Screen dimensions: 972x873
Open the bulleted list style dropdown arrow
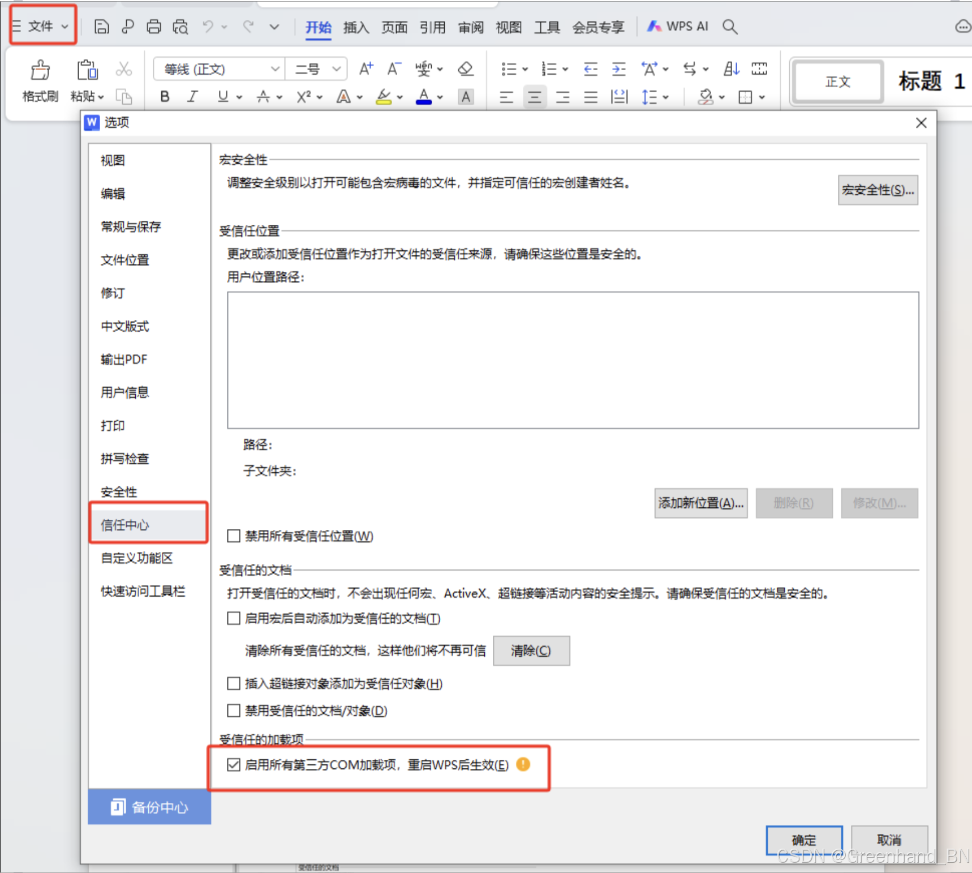click(525, 69)
